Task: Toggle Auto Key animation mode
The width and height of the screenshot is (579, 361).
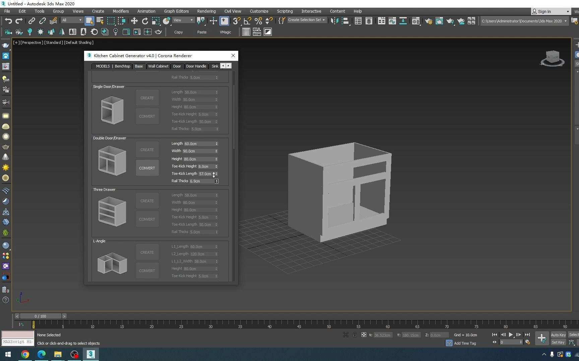Action: 558,335
